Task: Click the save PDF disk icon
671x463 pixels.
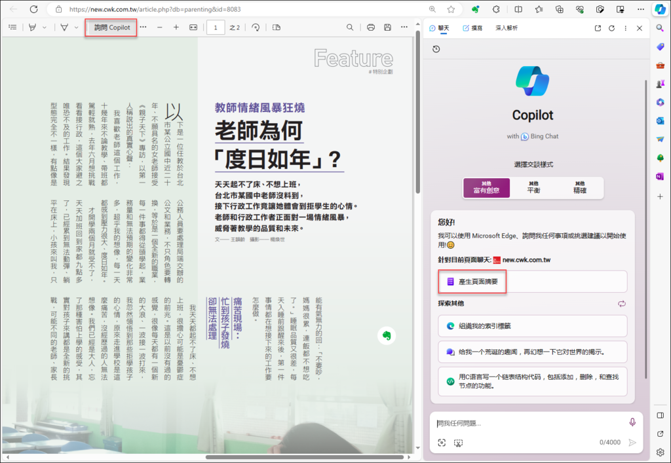Action: pos(387,28)
